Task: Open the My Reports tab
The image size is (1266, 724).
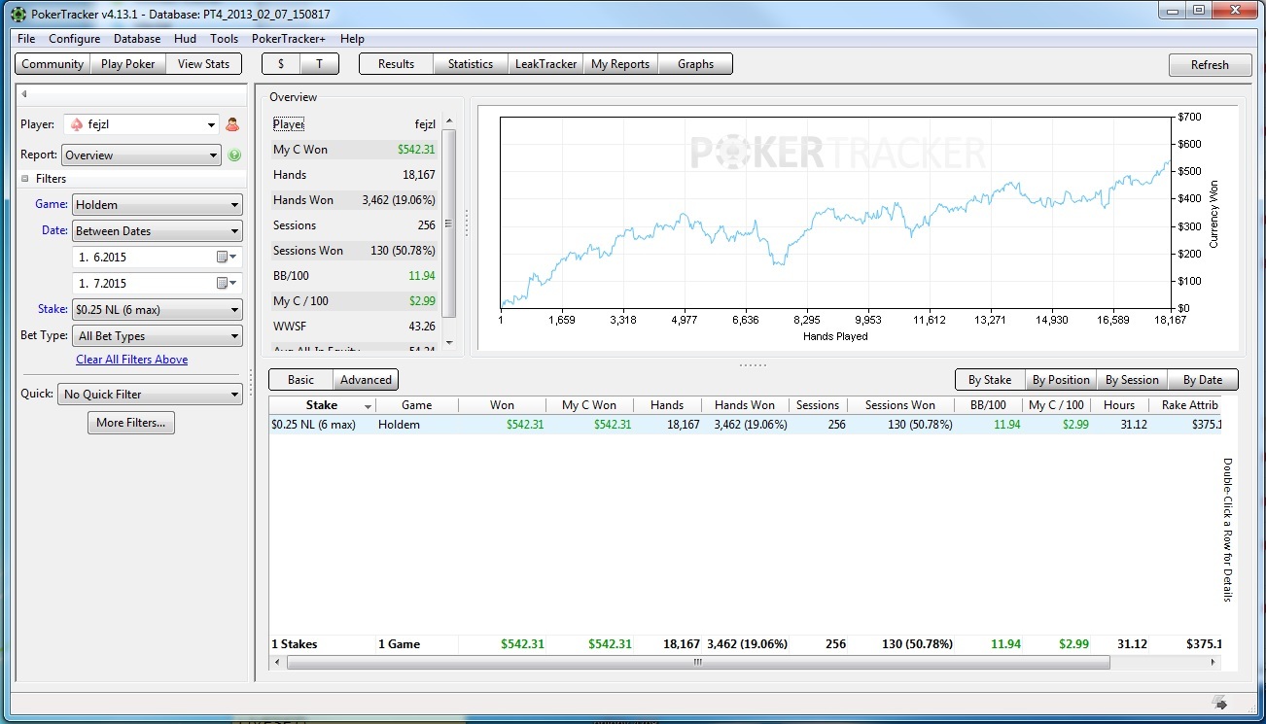Action: (620, 64)
